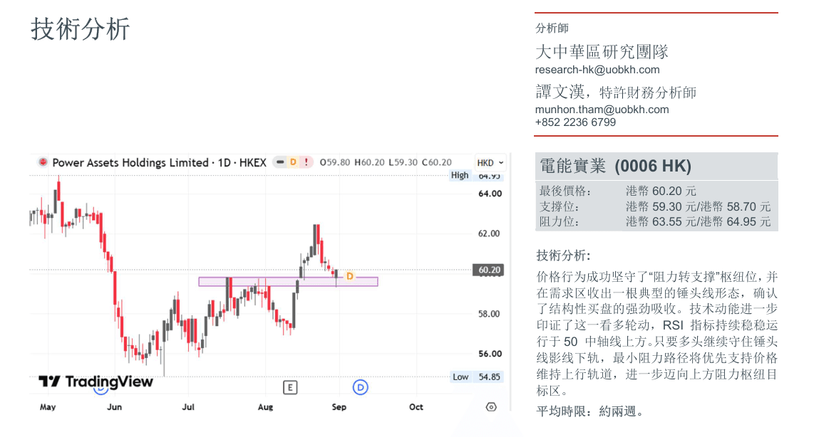Image resolution: width=814 pixels, height=437 pixels.
Task: Open the HKD currency dropdown
Action: [x=490, y=163]
